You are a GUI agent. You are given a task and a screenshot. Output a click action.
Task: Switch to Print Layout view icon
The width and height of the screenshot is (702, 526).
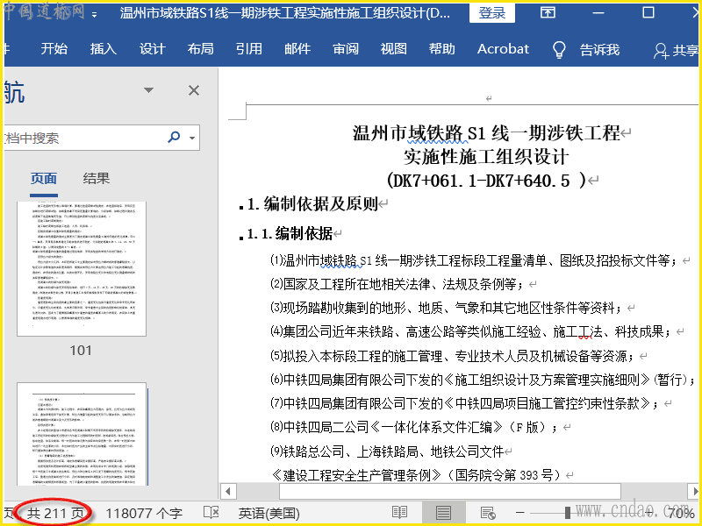[443, 513]
